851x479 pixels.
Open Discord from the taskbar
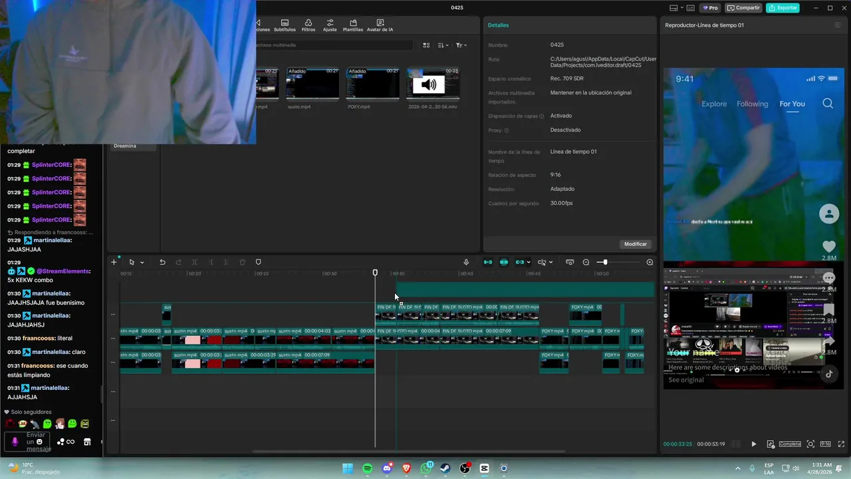point(387,468)
